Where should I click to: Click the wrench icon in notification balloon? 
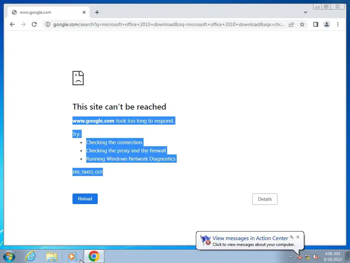(x=292, y=237)
